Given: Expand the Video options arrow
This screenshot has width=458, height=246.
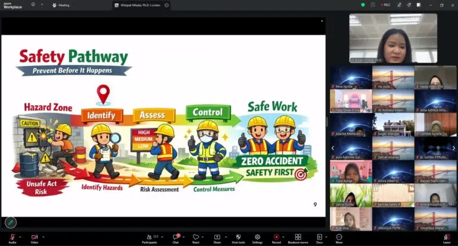Looking at the screenshot, I should click(43, 237).
